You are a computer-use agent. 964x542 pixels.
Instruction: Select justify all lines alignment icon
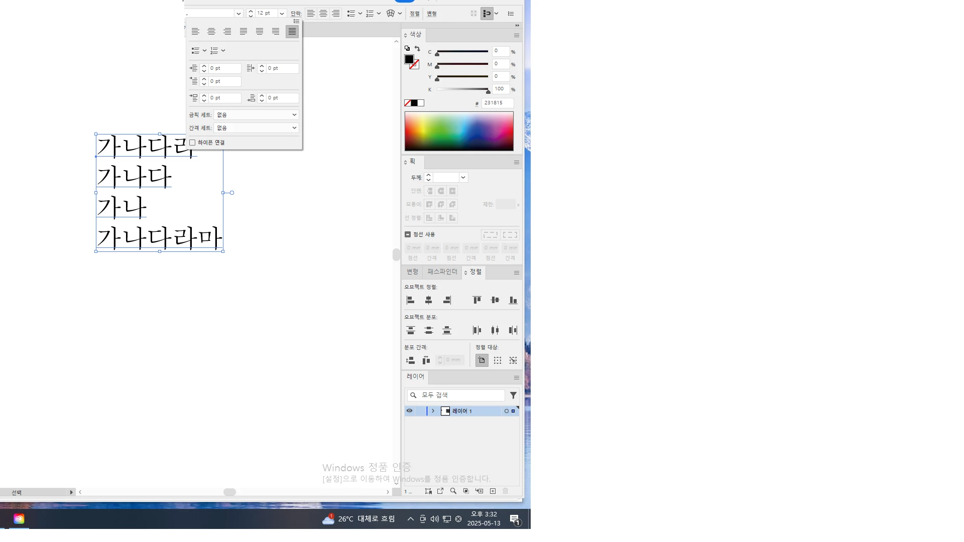coord(292,32)
